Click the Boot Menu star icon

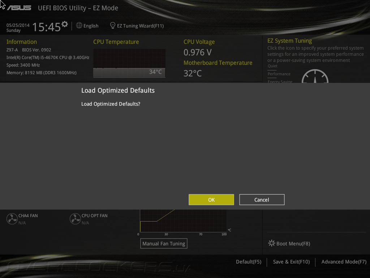pyautogui.click(x=271, y=243)
